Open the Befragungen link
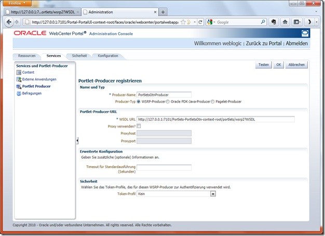Screen dimensions: 325x236 [32, 93]
